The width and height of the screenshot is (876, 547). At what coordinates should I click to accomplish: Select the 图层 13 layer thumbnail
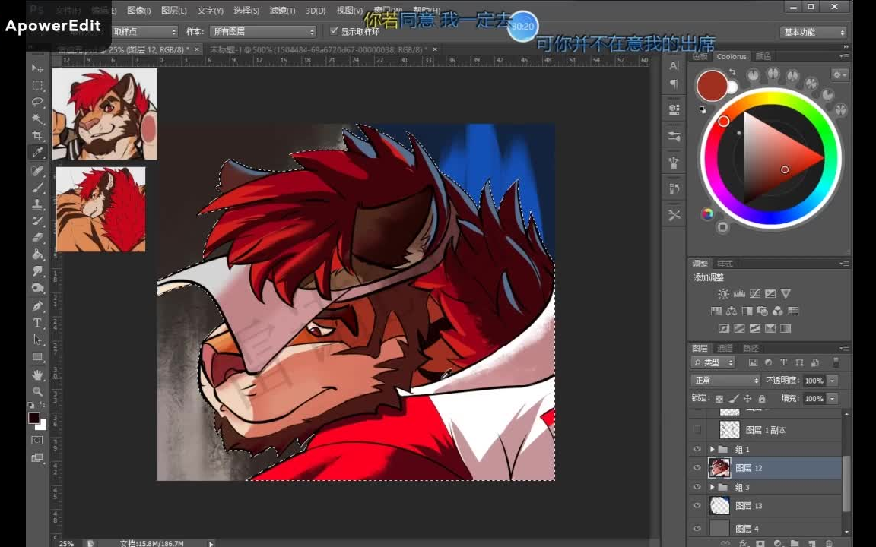click(719, 505)
